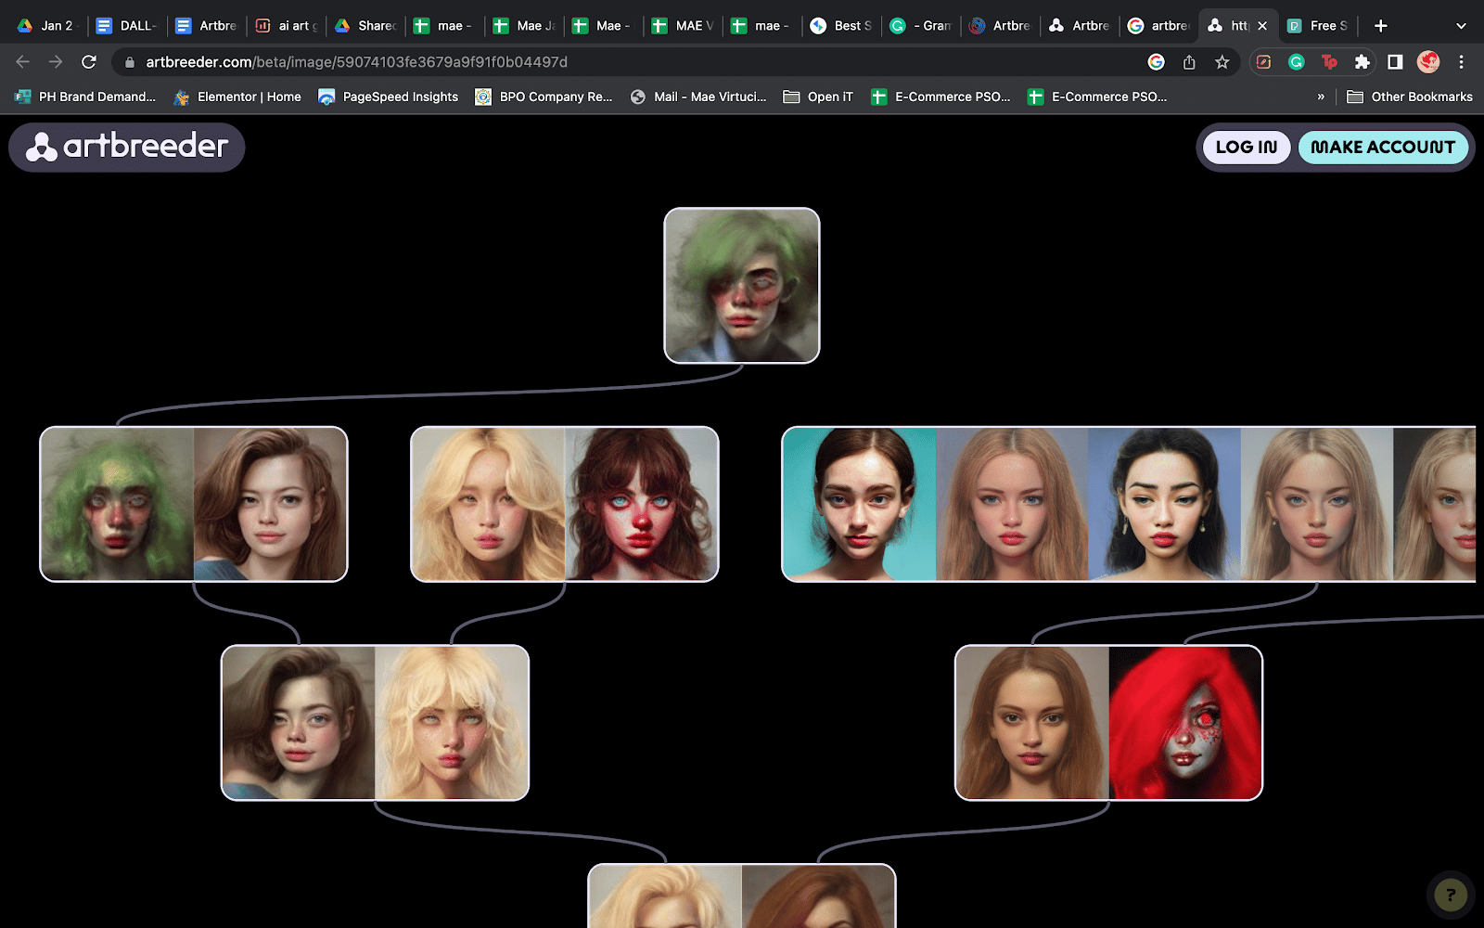Bookmark this page with the star icon
The width and height of the screenshot is (1484, 928).
1222,62
